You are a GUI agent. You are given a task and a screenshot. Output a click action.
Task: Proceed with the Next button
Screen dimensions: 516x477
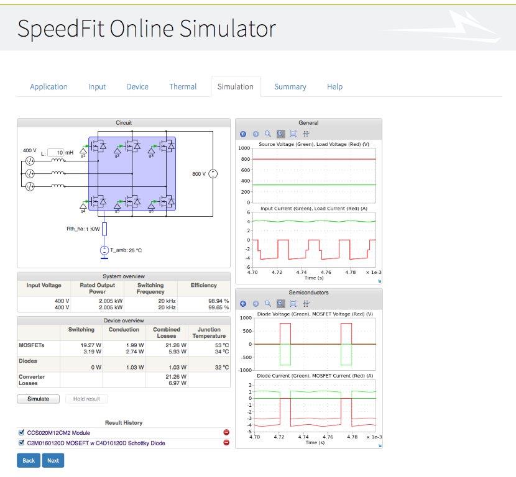click(x=53, y=460)
